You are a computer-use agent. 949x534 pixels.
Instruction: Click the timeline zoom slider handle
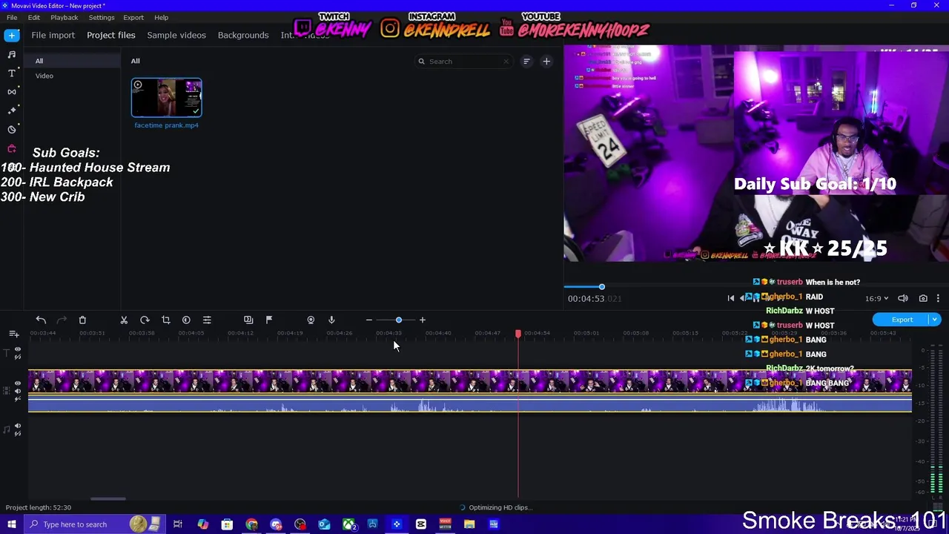[399, 320]
